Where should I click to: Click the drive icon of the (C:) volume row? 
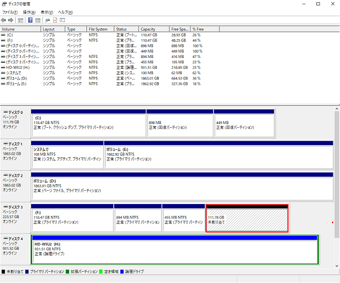[3, 35]
